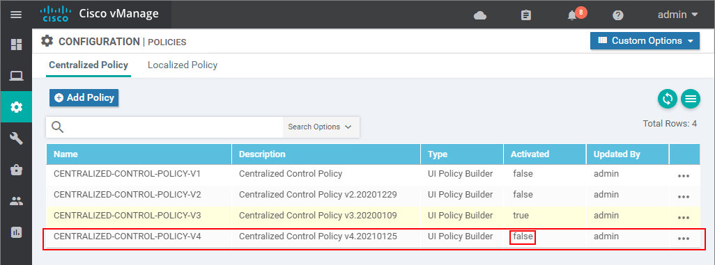The image size is (715, 265).
Task: Click the Add Policy button
Action: 84,98
